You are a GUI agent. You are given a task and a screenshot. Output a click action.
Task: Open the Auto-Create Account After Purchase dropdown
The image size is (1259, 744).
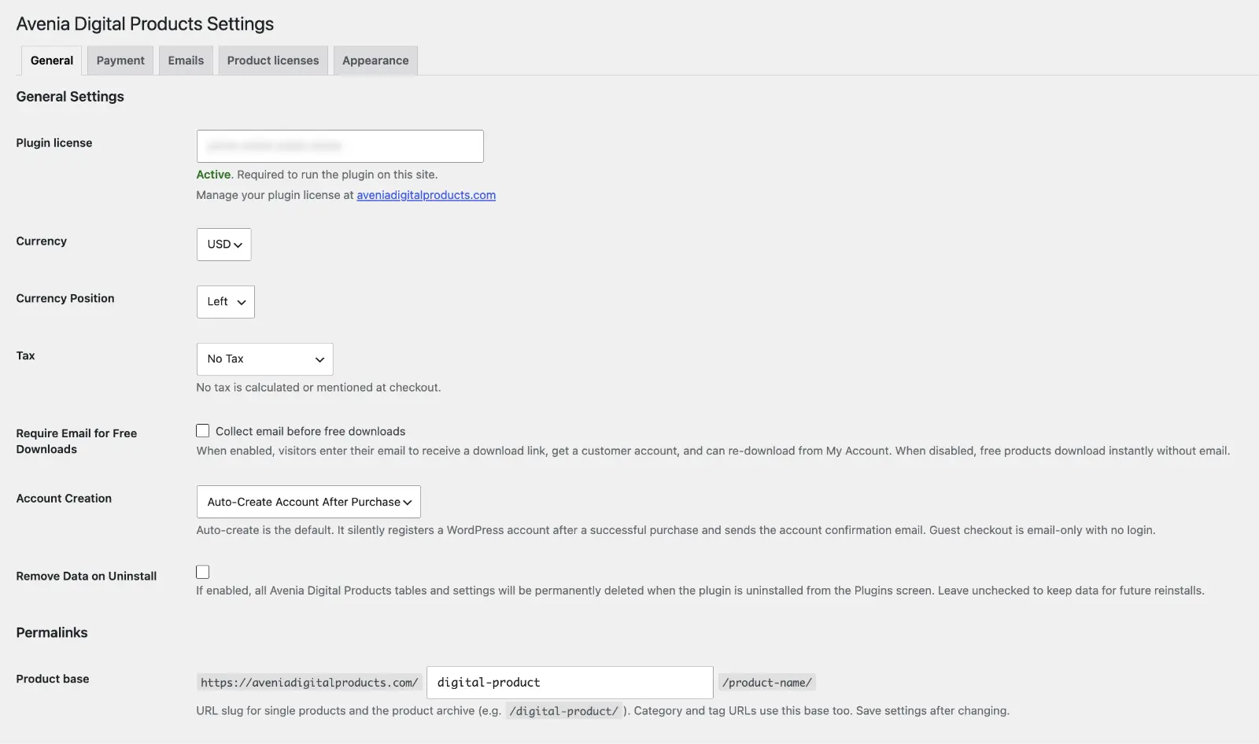coord(308,502)
